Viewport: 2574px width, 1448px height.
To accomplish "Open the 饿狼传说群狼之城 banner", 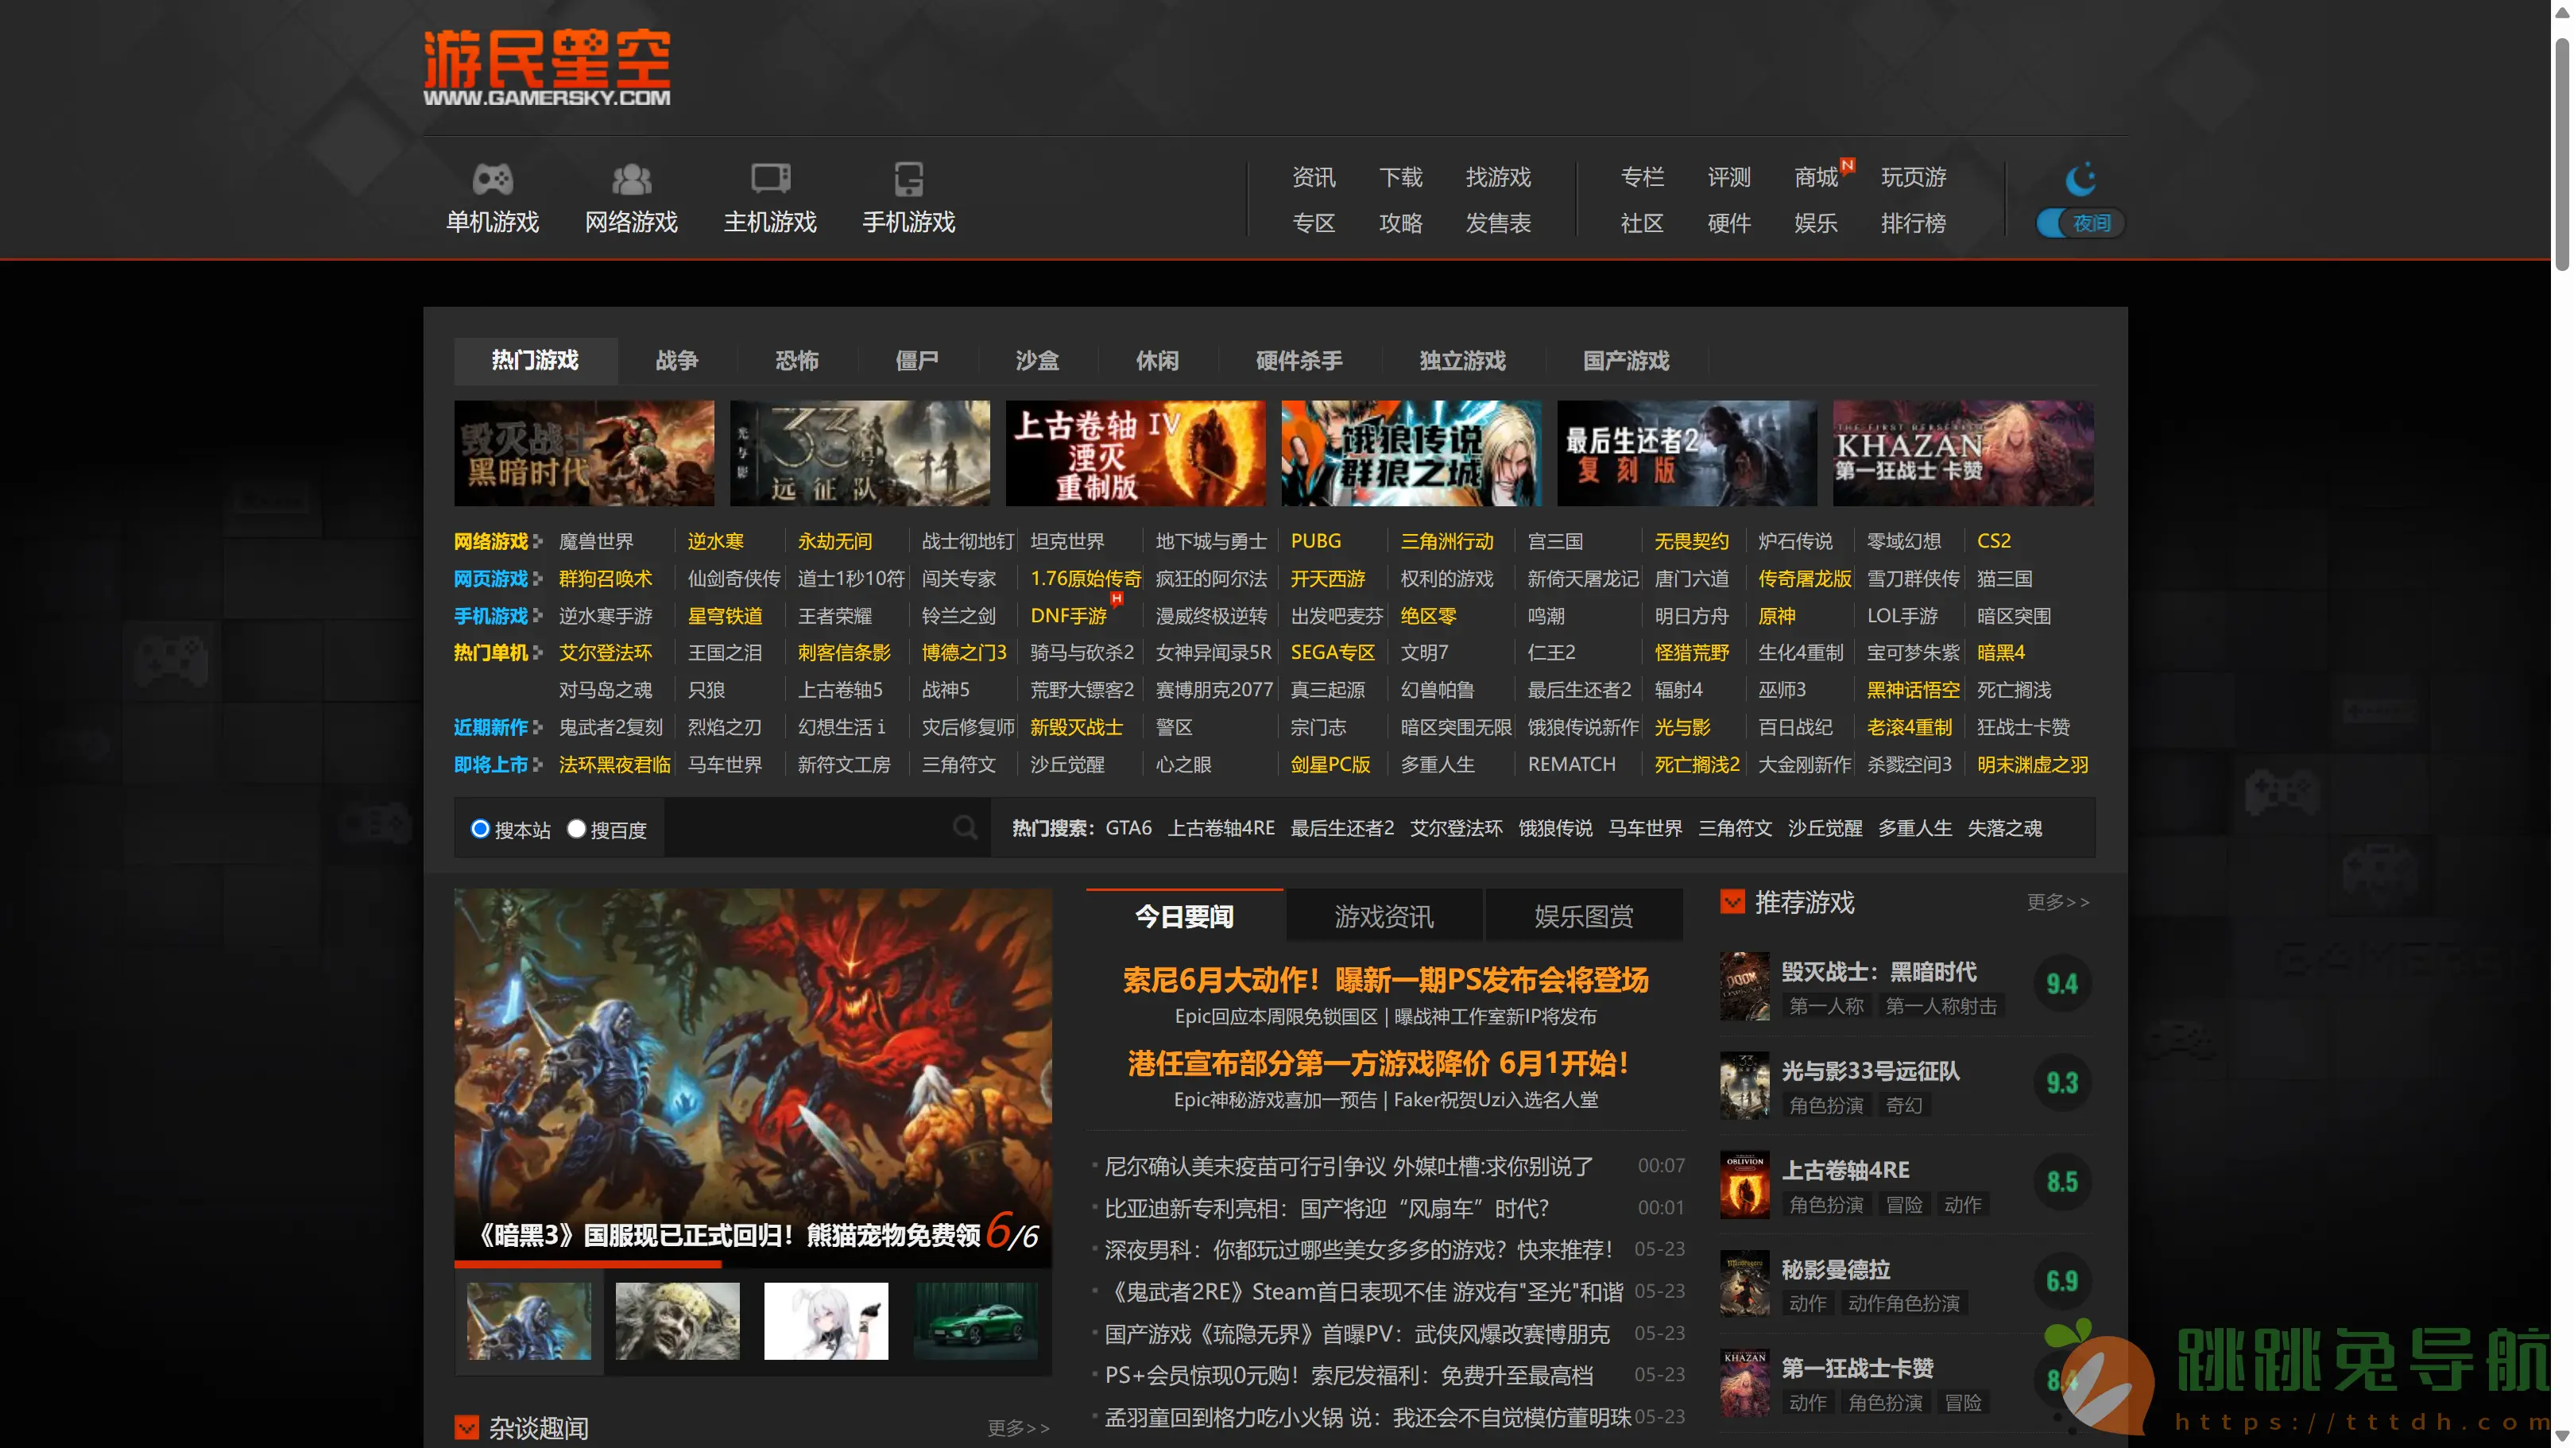I will (x=1411, y=454).
